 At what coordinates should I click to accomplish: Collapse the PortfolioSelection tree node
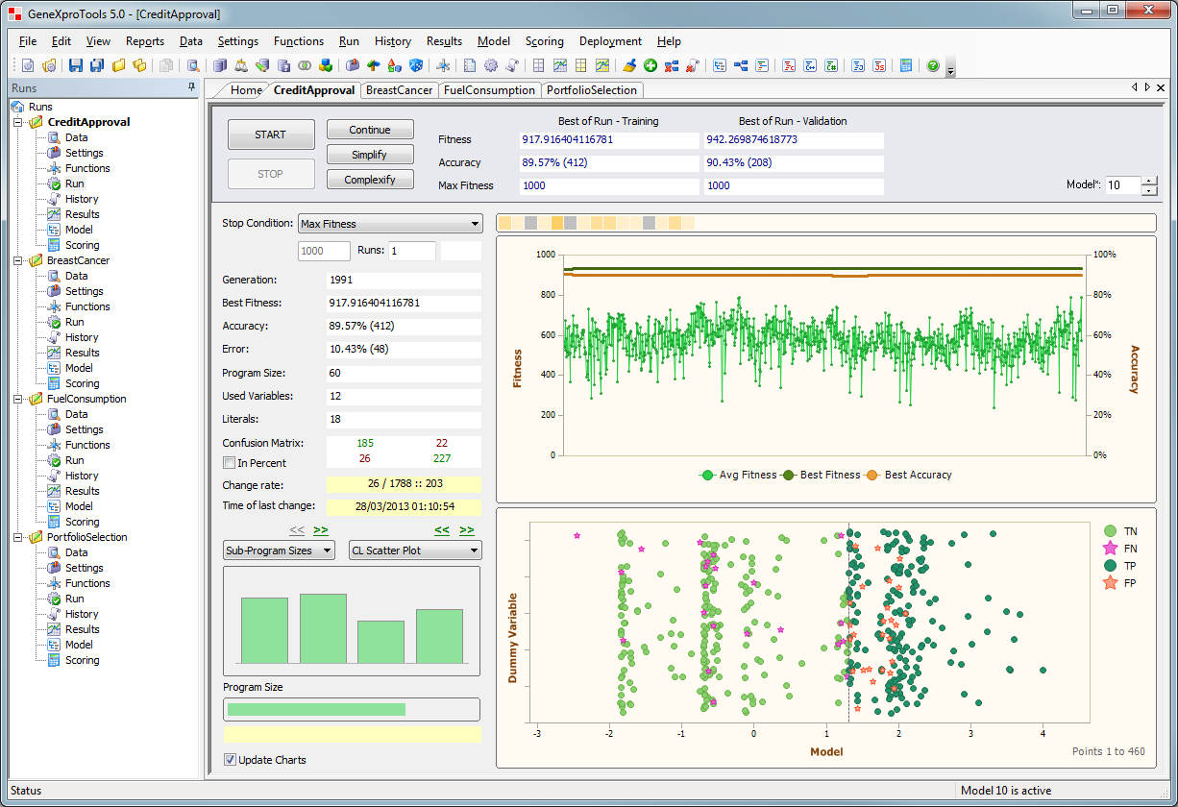pyautogui.click(x=18, y=537)
